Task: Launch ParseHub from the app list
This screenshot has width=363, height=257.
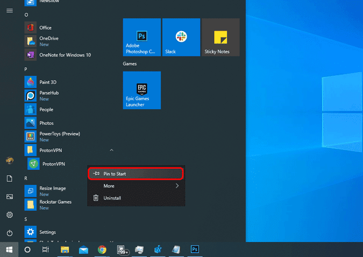Action: pyautogui.click(x=30, y=96)
